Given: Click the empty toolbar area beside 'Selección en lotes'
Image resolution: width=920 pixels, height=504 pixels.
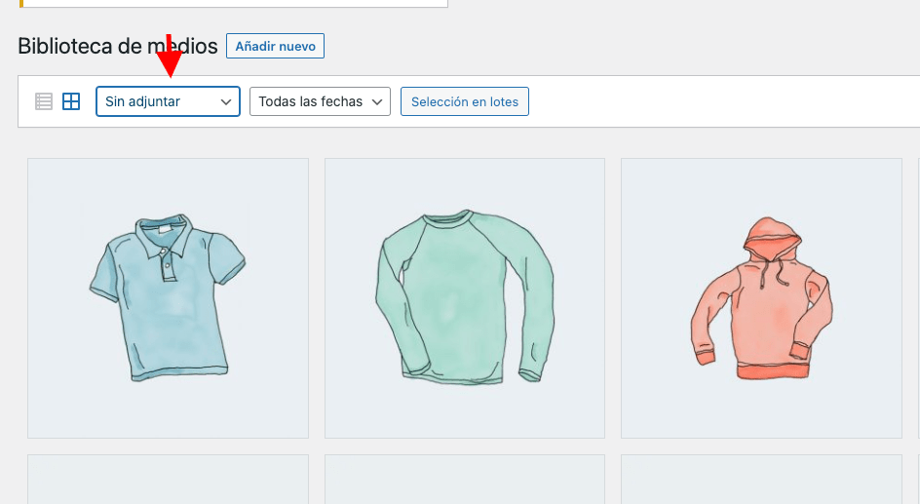Looking at the screenshot, I should click(724, 101).
